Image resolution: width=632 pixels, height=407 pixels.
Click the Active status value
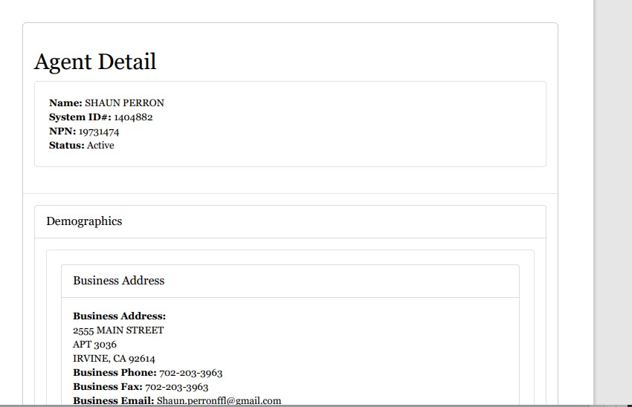coord(100,146)
